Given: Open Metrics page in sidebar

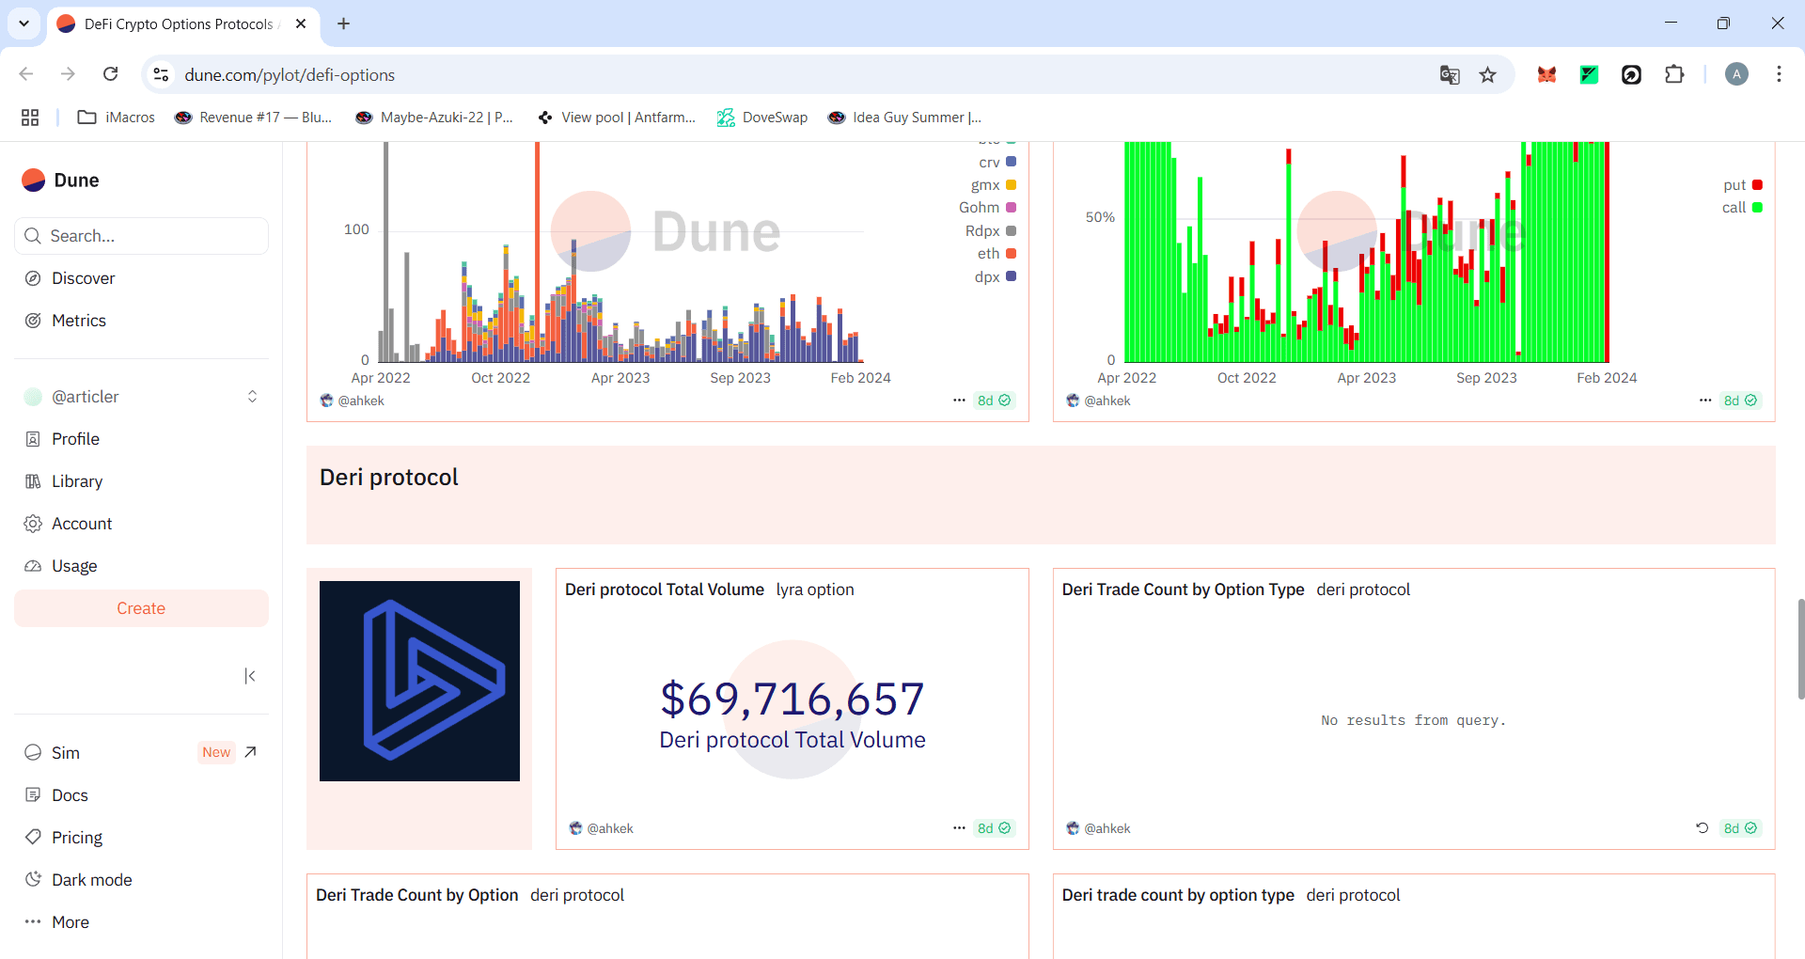Looking at the screenshot, I should pyautogui.click(x=79, y=321).
